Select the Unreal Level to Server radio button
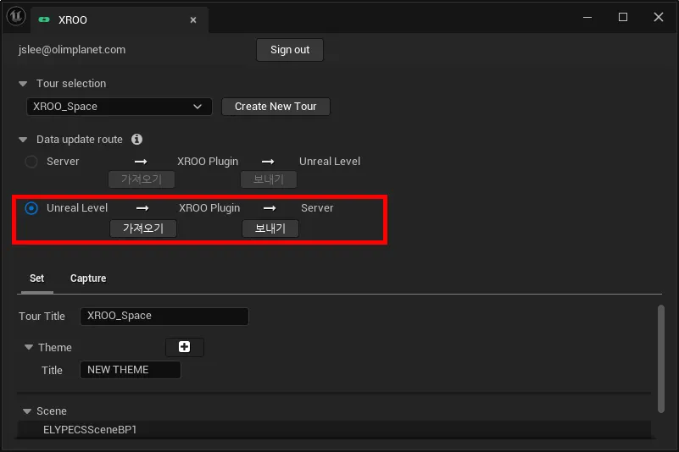 pyautogui.click(x=31, y=208)
